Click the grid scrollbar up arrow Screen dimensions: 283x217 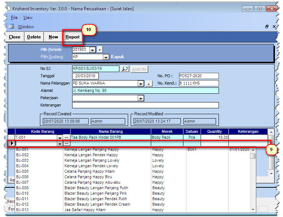271,132
